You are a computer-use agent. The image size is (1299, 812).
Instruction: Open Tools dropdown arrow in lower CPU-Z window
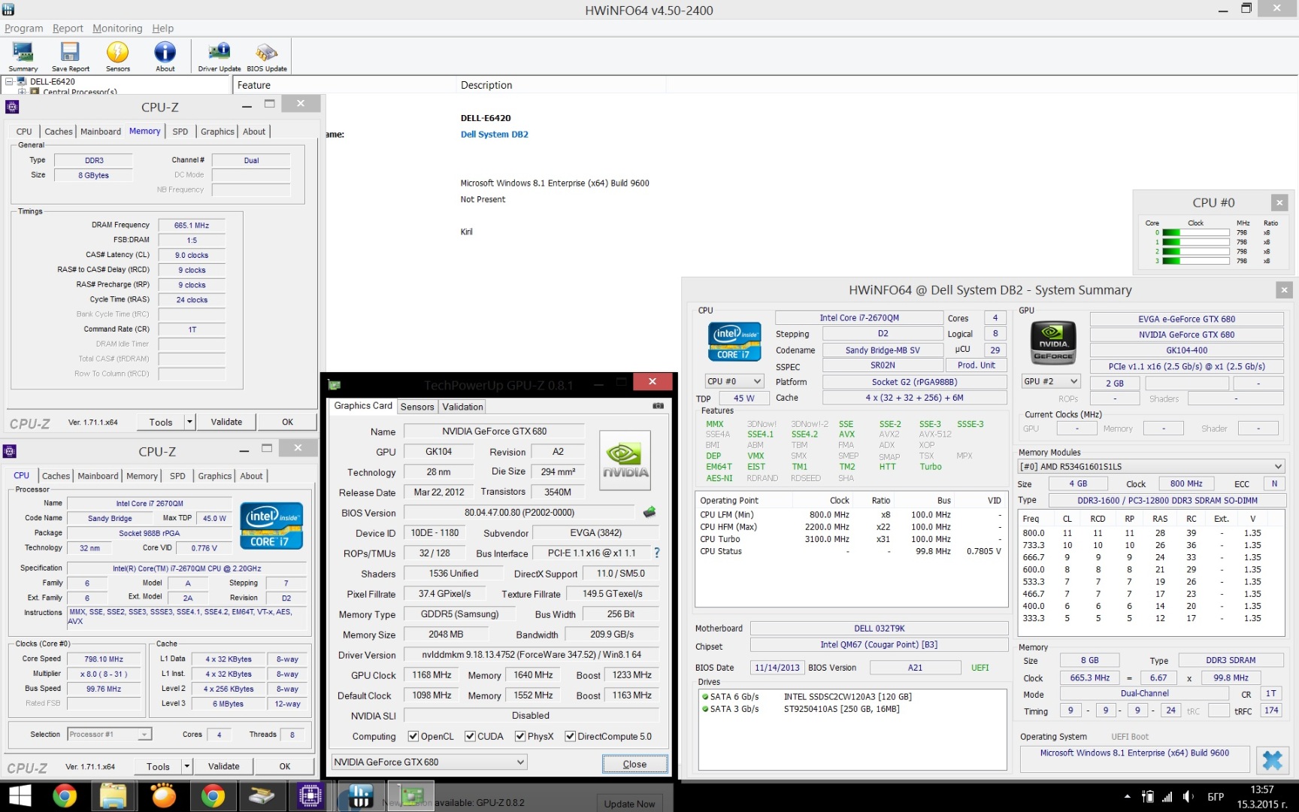coord(186,766)
